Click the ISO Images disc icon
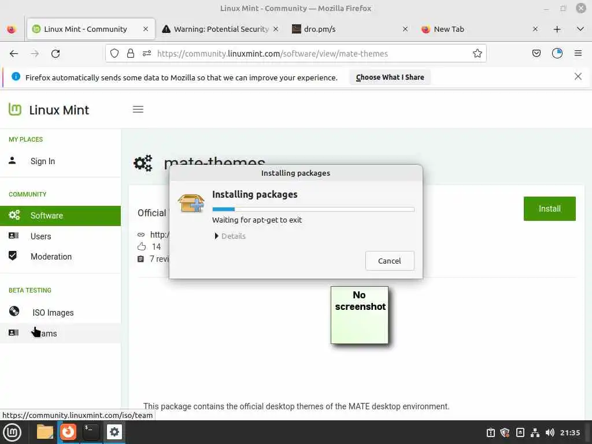 (14, 311)
